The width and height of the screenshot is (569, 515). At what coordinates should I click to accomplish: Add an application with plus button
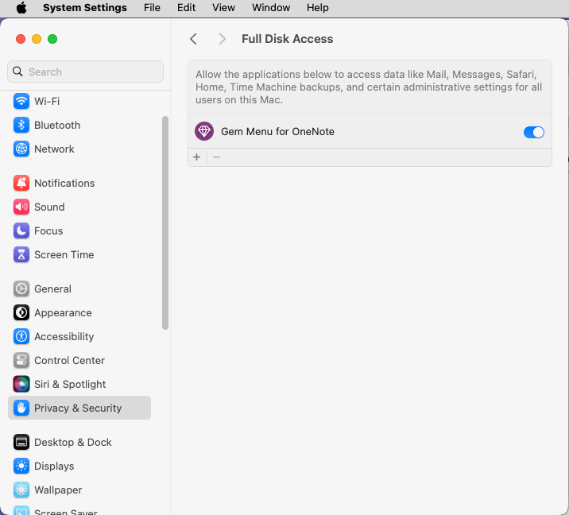pyautogui.click(x=196, y=157)
